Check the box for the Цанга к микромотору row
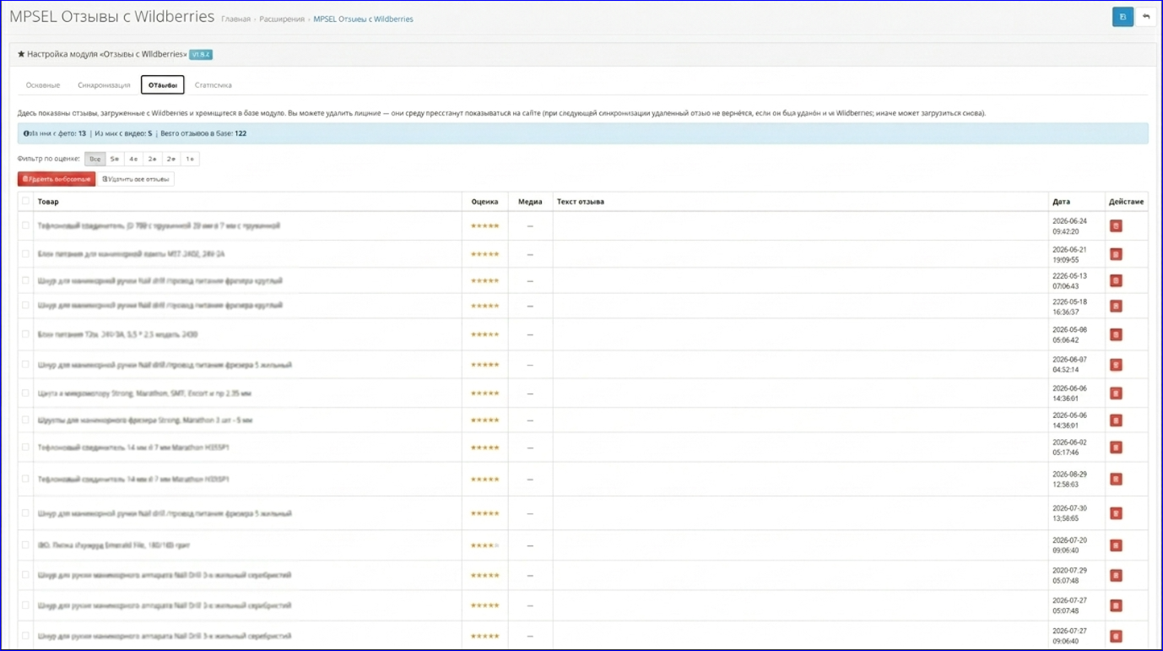Image resolution: width=1163 pixels, height=651 pixels. click(x=25, y=393)
